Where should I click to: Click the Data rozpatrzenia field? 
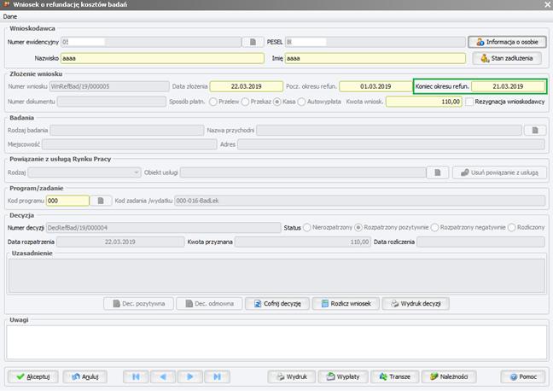click(120, 242)
